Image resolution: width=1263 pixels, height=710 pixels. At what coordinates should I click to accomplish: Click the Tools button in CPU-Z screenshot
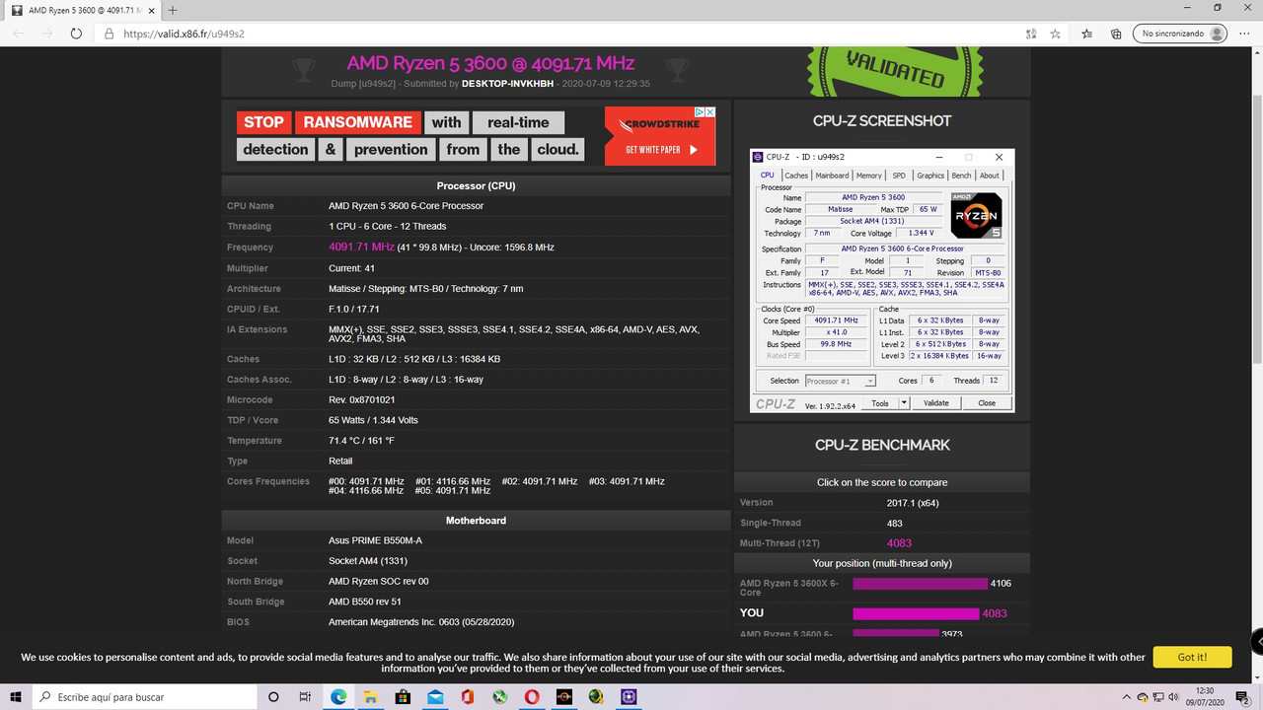[880, 403]
